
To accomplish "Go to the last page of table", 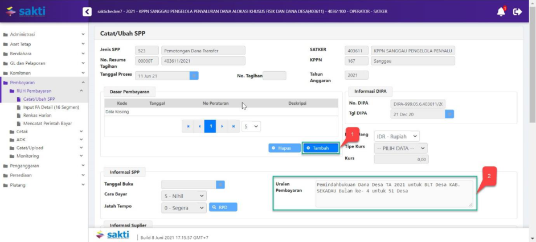I will (233, 126).
